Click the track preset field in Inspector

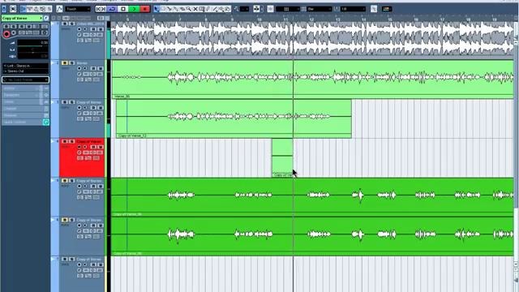[x=25, y=79]
